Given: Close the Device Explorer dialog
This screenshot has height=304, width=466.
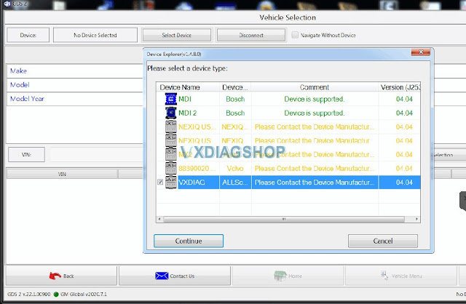Looking at the screenshot, I should 421,52.
